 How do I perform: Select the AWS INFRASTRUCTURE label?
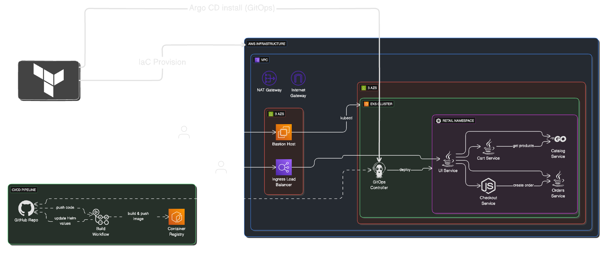pos(267,44)
